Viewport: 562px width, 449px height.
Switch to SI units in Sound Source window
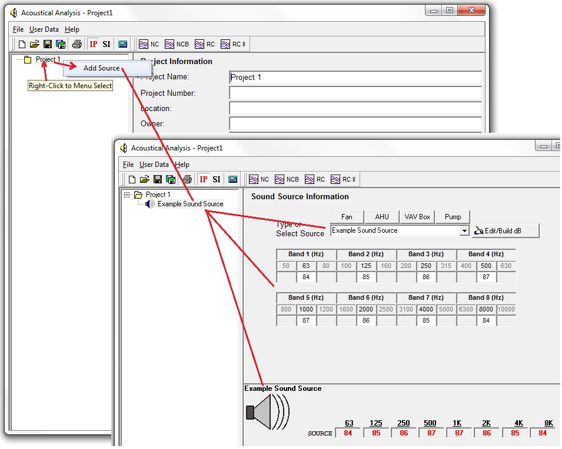pos(217,179)
